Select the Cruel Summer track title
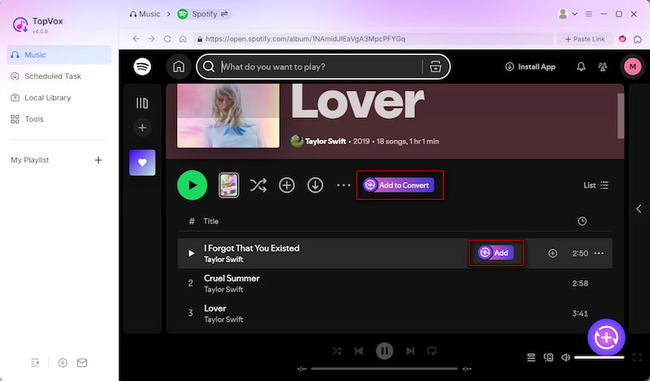Viewport: 650px width, 381px height. (232, 279)
